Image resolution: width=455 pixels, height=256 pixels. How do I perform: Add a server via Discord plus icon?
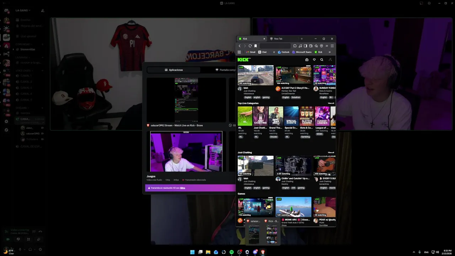click(x=6, y=122)
